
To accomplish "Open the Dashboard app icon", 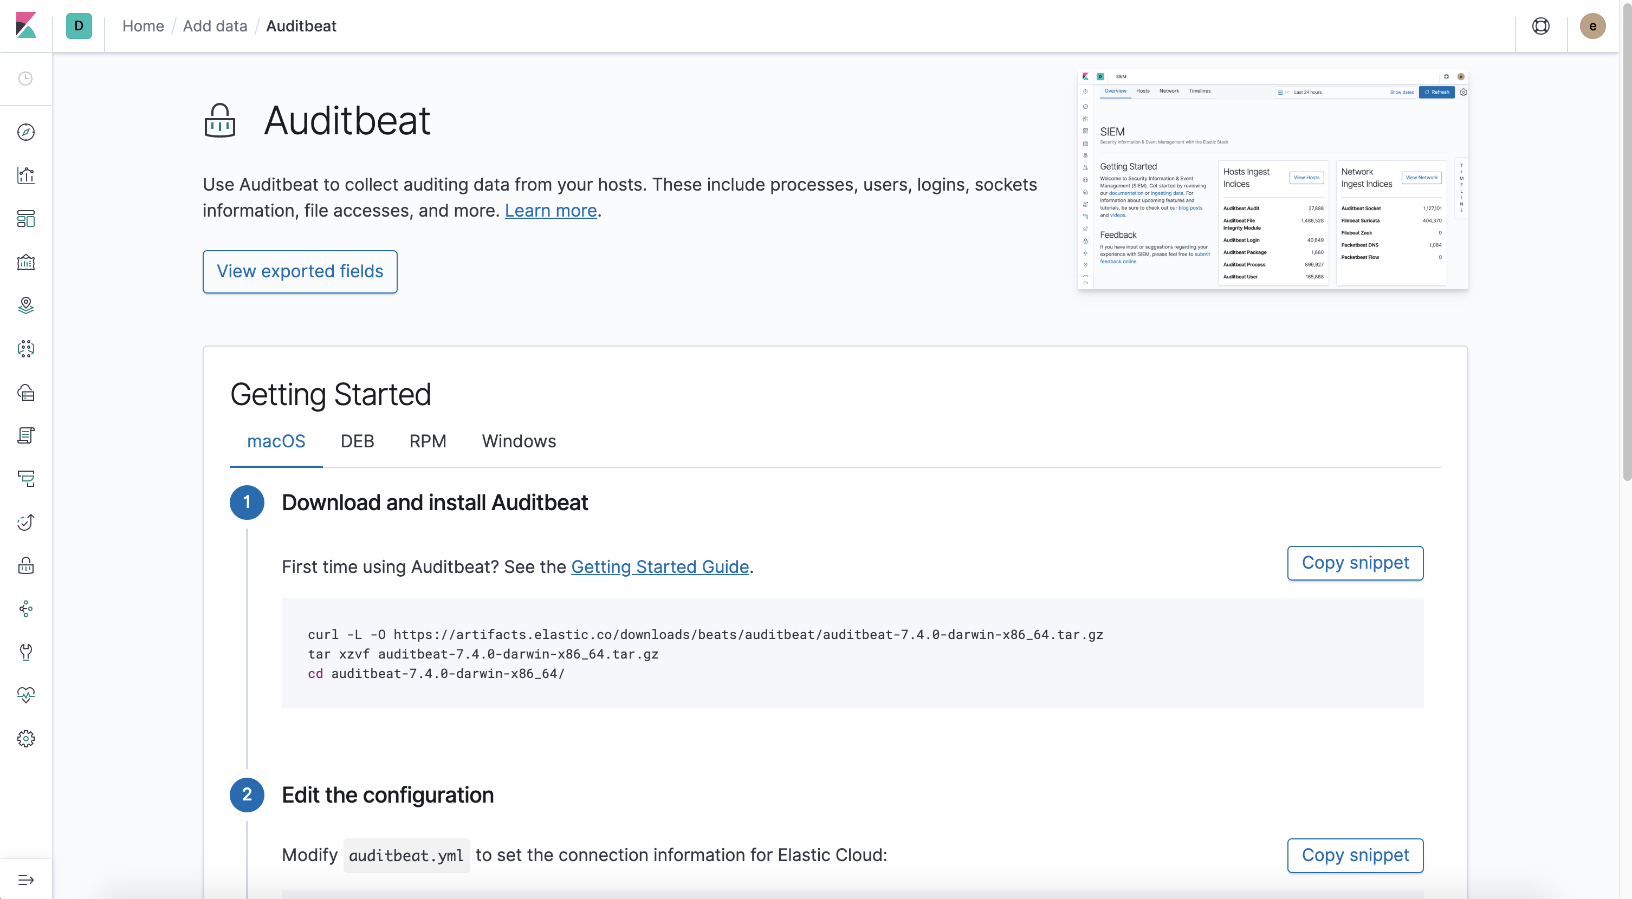I will tap(26, 218).
